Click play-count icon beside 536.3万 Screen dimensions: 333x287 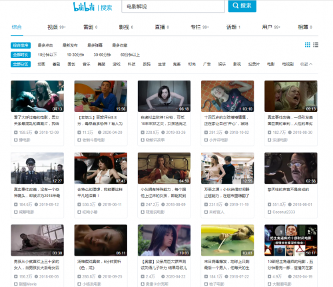tap(79, 204)
